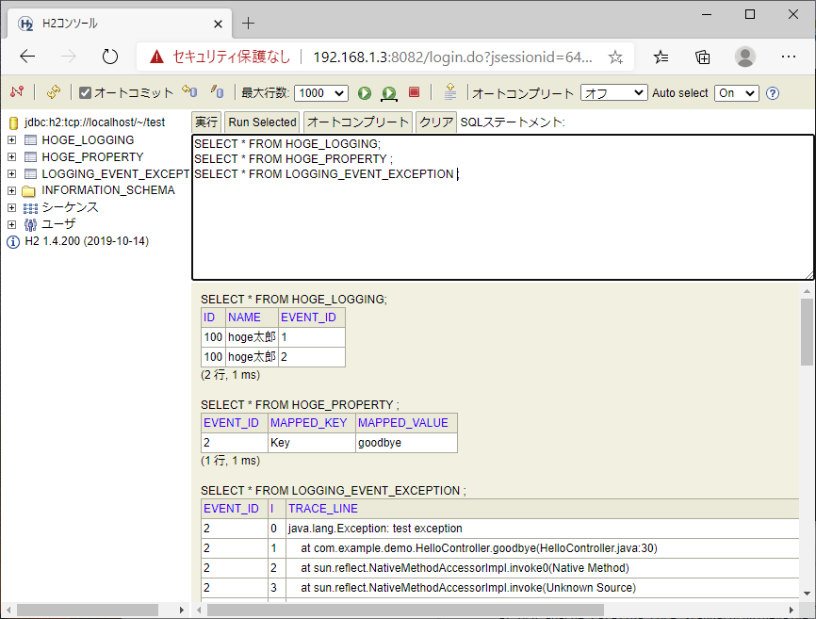Click the tree panel horizontal scrollbar thumb
The image size is (816, 619).
tap(88, 611)
